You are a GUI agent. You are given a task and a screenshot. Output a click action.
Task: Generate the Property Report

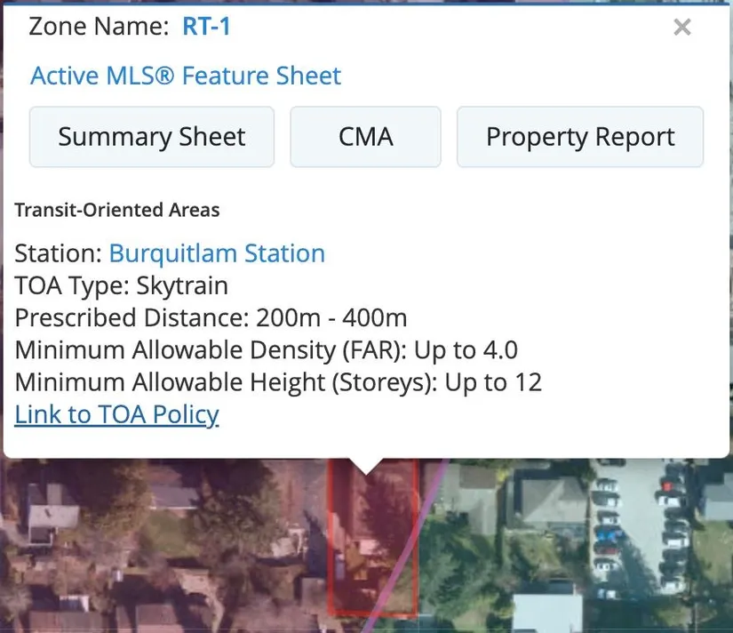(579, 137)
